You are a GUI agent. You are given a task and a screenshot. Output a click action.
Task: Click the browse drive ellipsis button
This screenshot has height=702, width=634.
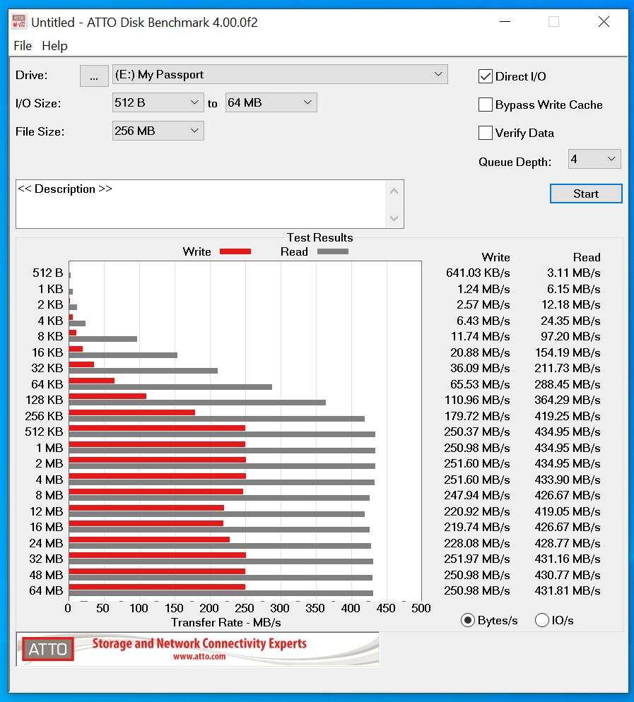click(x=94, y=75)
